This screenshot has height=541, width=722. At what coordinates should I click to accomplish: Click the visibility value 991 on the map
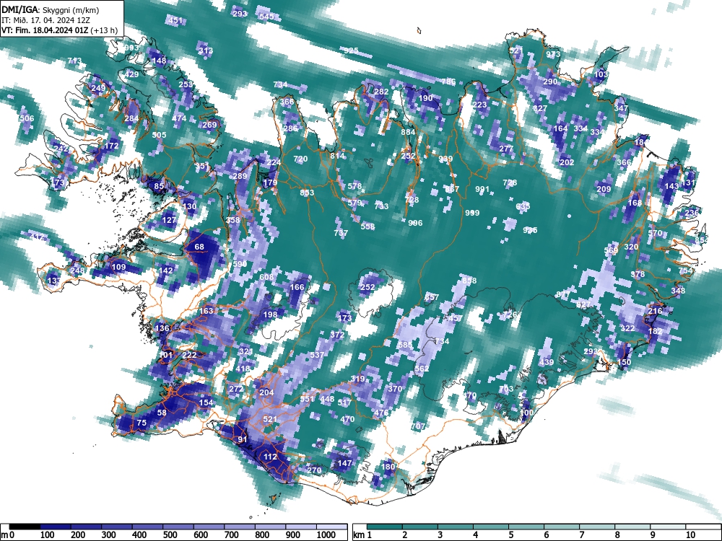(482, 189)
